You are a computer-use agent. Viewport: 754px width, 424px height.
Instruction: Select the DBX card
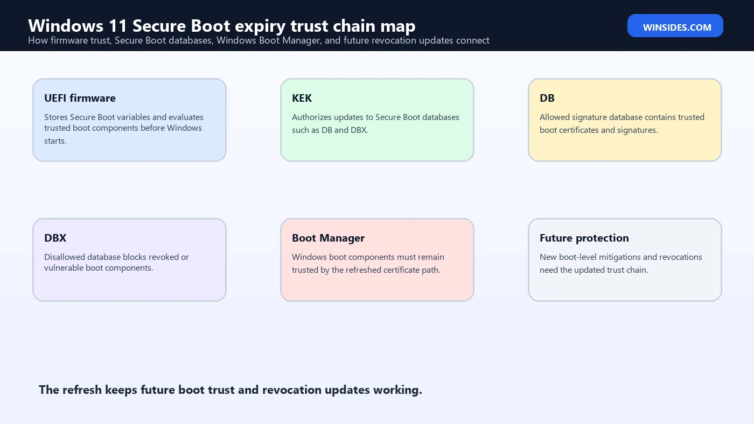(x=129, y=260)
